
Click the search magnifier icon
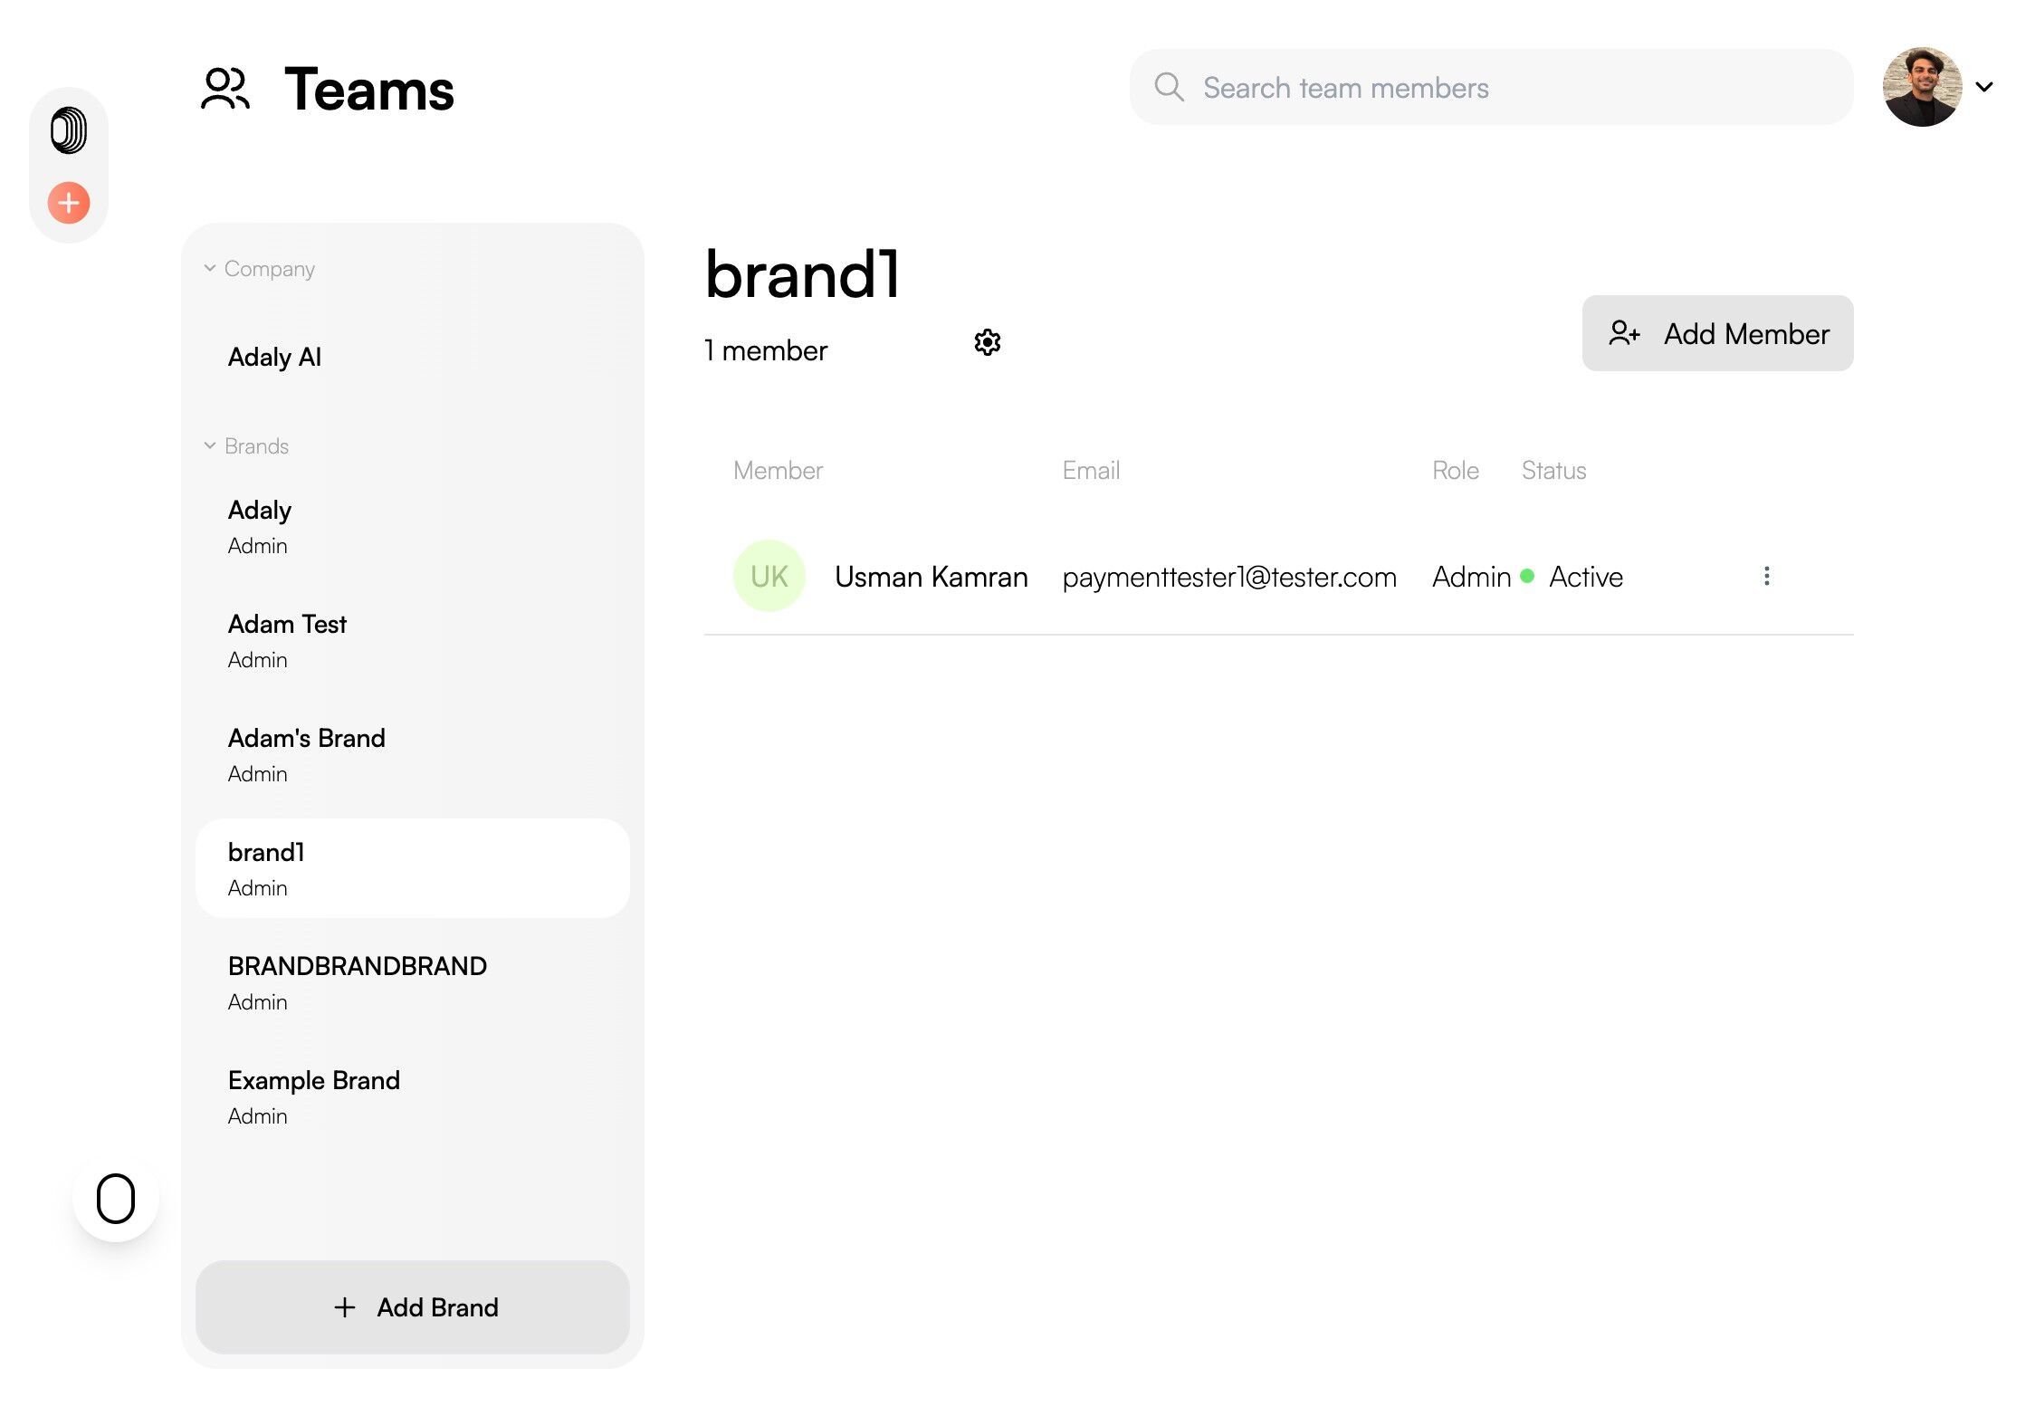coord(1169,87)
